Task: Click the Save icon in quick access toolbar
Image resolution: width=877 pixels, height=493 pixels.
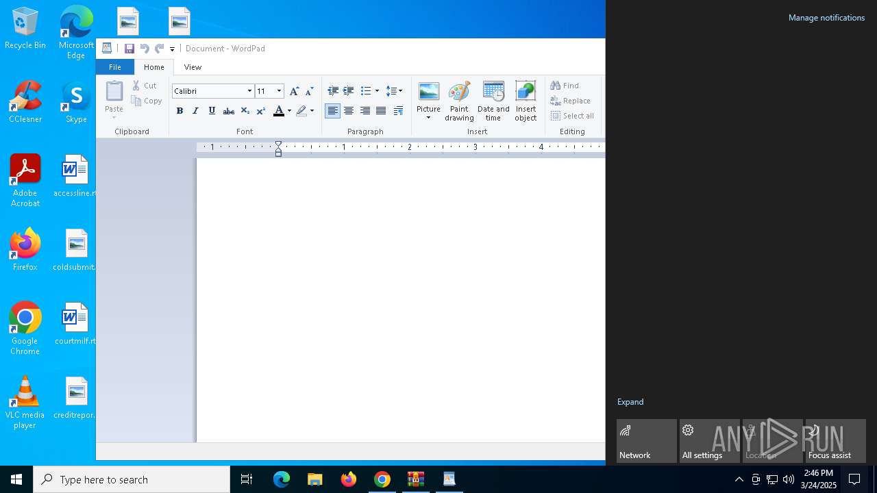Action: (129, 49)
